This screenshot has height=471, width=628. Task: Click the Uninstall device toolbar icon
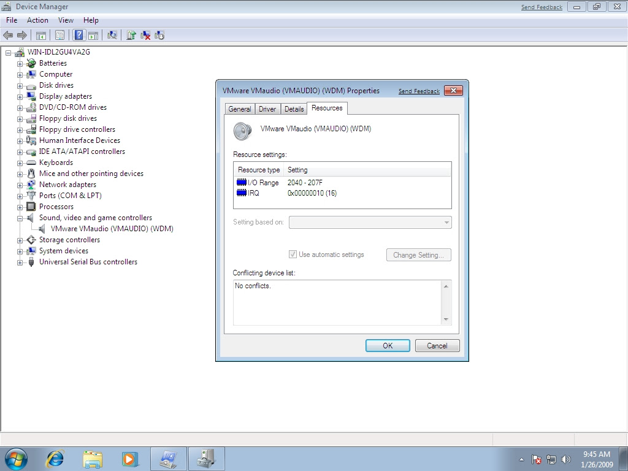(145, 35)
